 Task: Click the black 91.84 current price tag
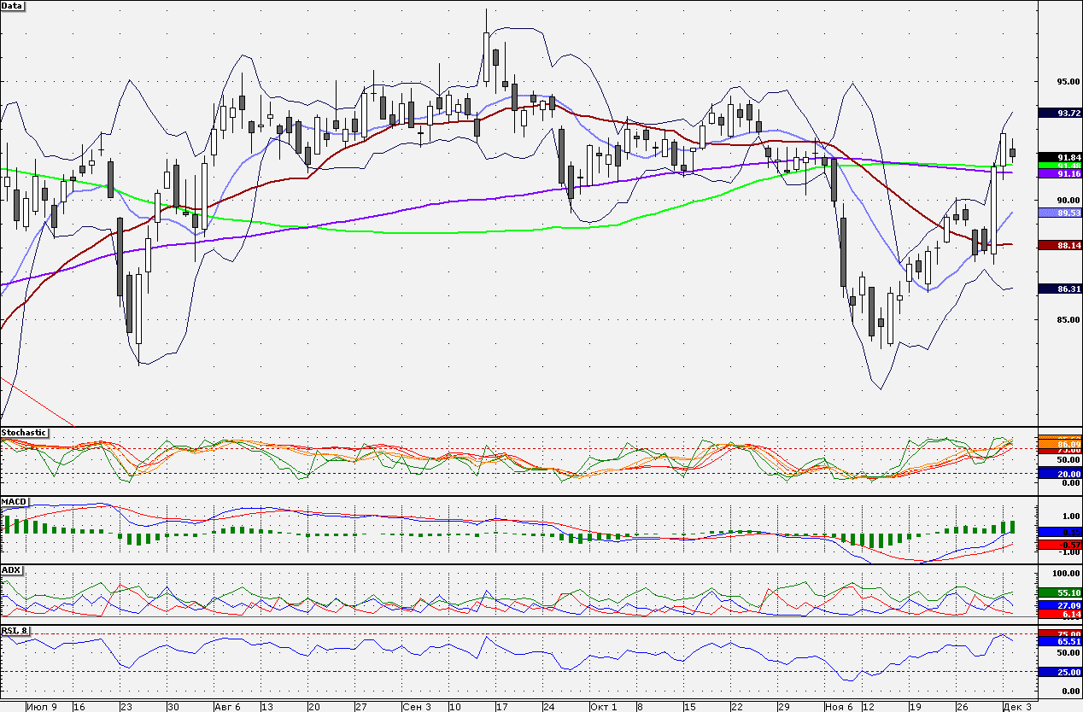click(x=1059, y=157)
